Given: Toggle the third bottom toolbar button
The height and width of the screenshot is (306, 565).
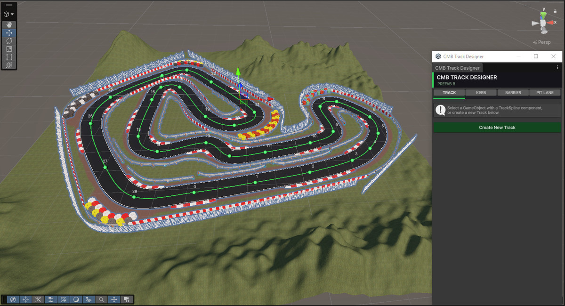Looking at the screenshot, I should [39, 299].
